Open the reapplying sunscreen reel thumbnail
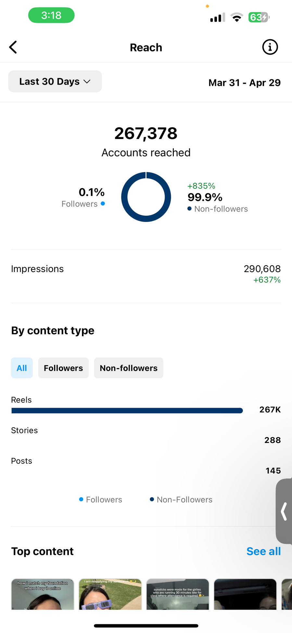This screenshot has width=292, height=633. pos(110,594)
